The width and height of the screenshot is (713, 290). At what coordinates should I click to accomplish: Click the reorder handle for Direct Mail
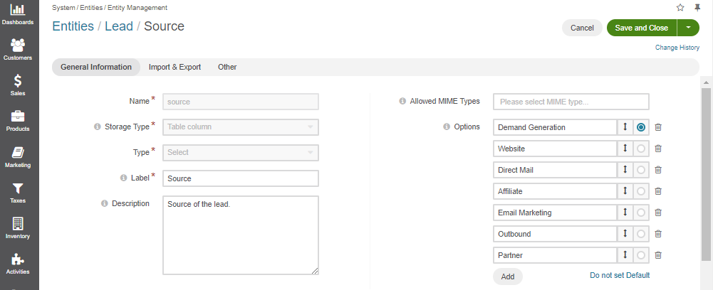(x=625, y=170)
